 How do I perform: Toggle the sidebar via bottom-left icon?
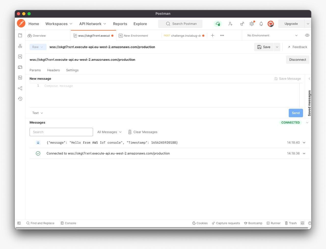(x=19, y=223)
